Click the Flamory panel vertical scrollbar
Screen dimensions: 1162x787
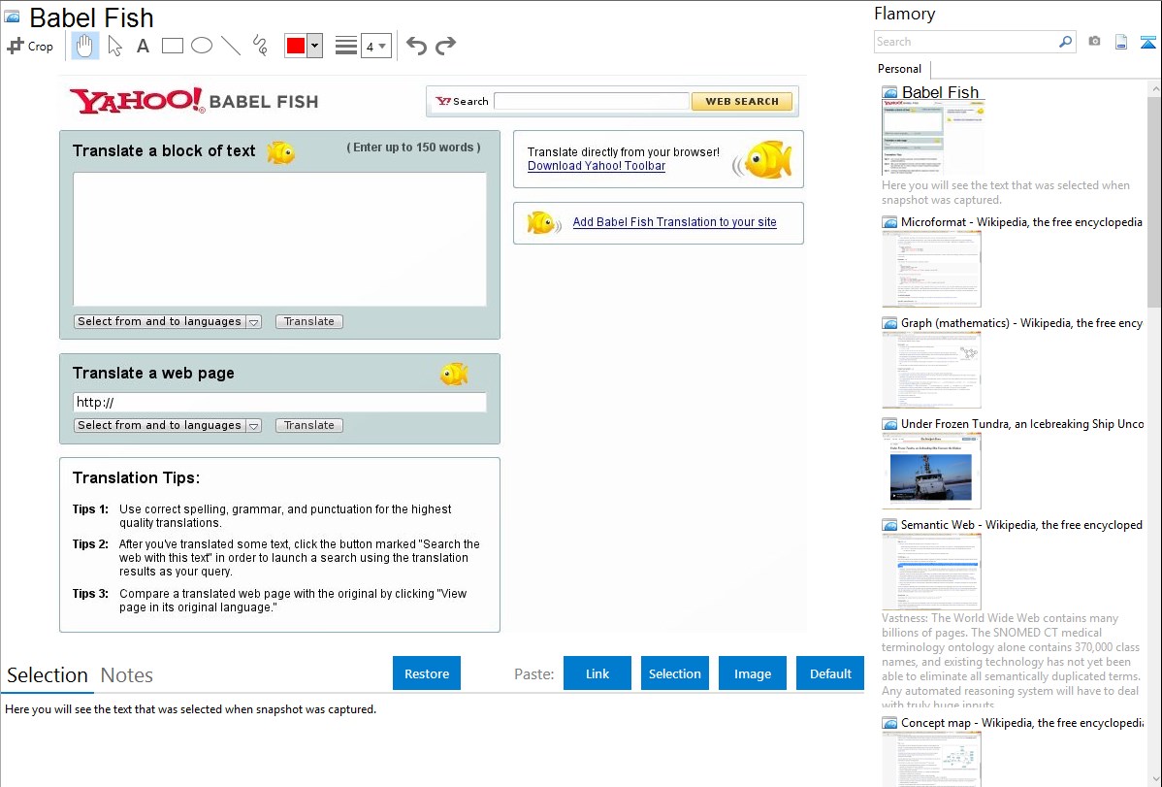pyautogui.click(x=1154, y=200)
